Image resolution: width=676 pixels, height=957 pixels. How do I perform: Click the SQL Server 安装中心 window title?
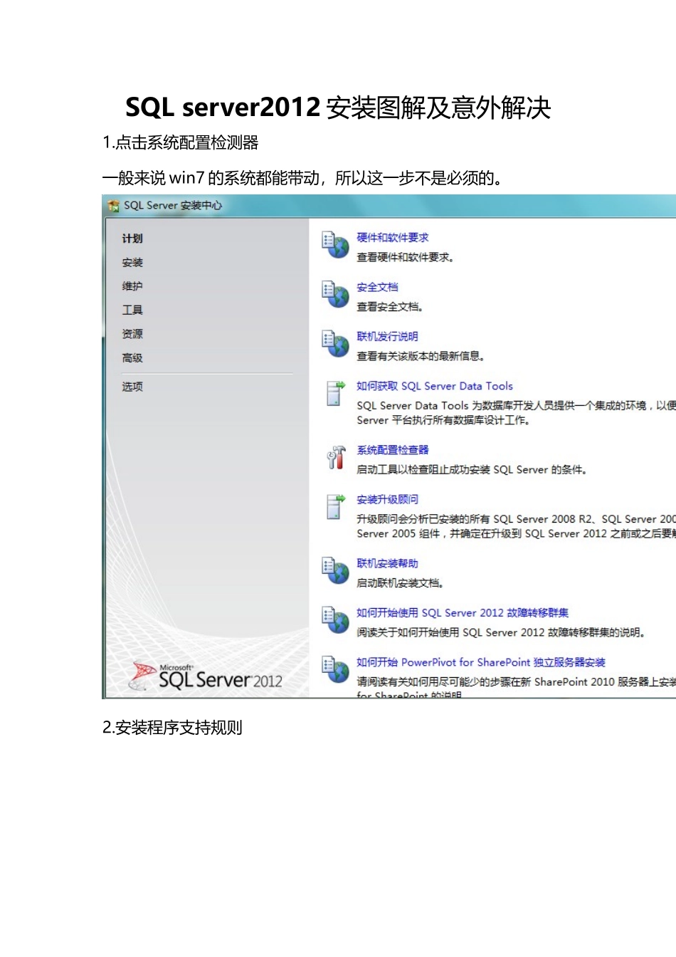(173, 206)
